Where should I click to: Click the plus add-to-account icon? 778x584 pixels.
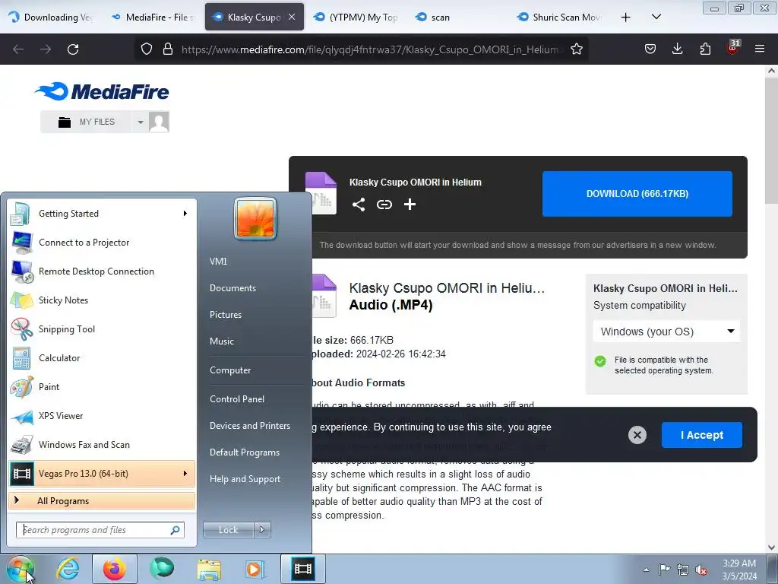tap(410, 205)
